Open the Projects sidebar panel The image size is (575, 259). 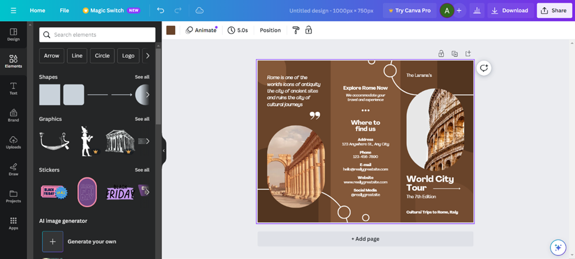(x=13, y=196)
